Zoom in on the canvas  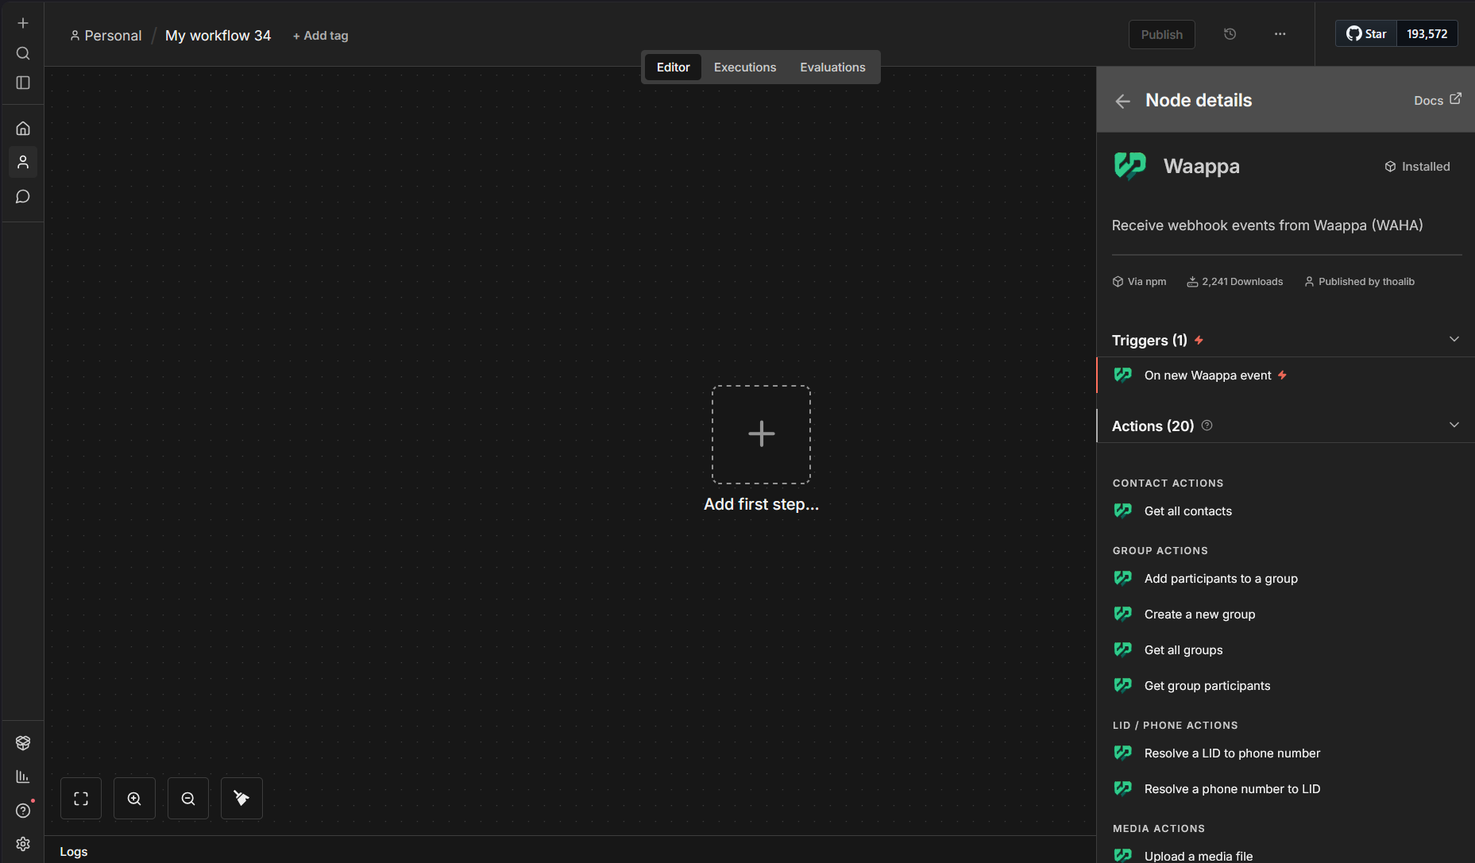click(x=134, y=799)
